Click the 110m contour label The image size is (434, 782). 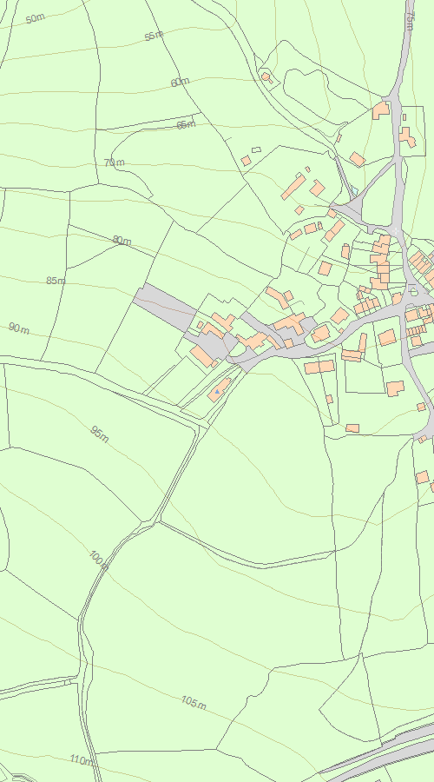pyautogui.click(x=82, y=760)
